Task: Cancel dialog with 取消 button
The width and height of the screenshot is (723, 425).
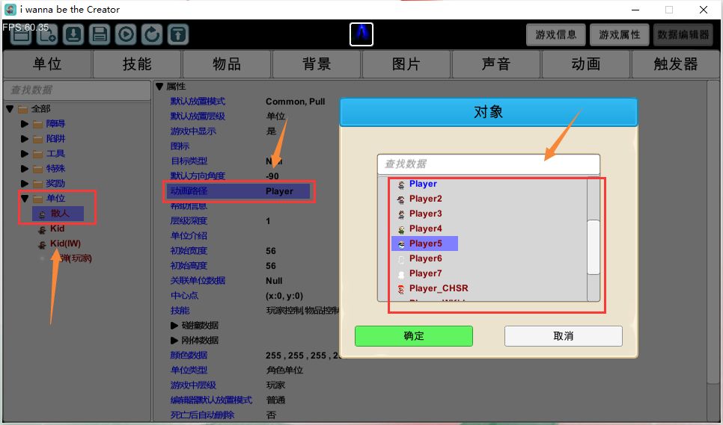Action: (564, 336)
